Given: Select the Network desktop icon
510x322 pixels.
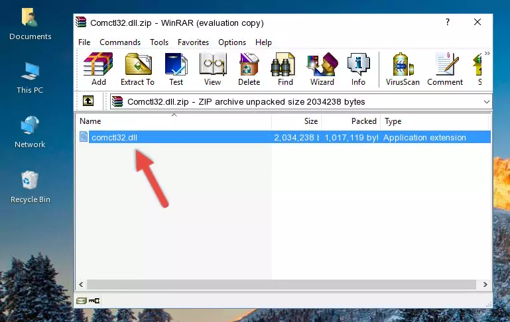Looking at the screenshot, I should click(x=30, y=133).
